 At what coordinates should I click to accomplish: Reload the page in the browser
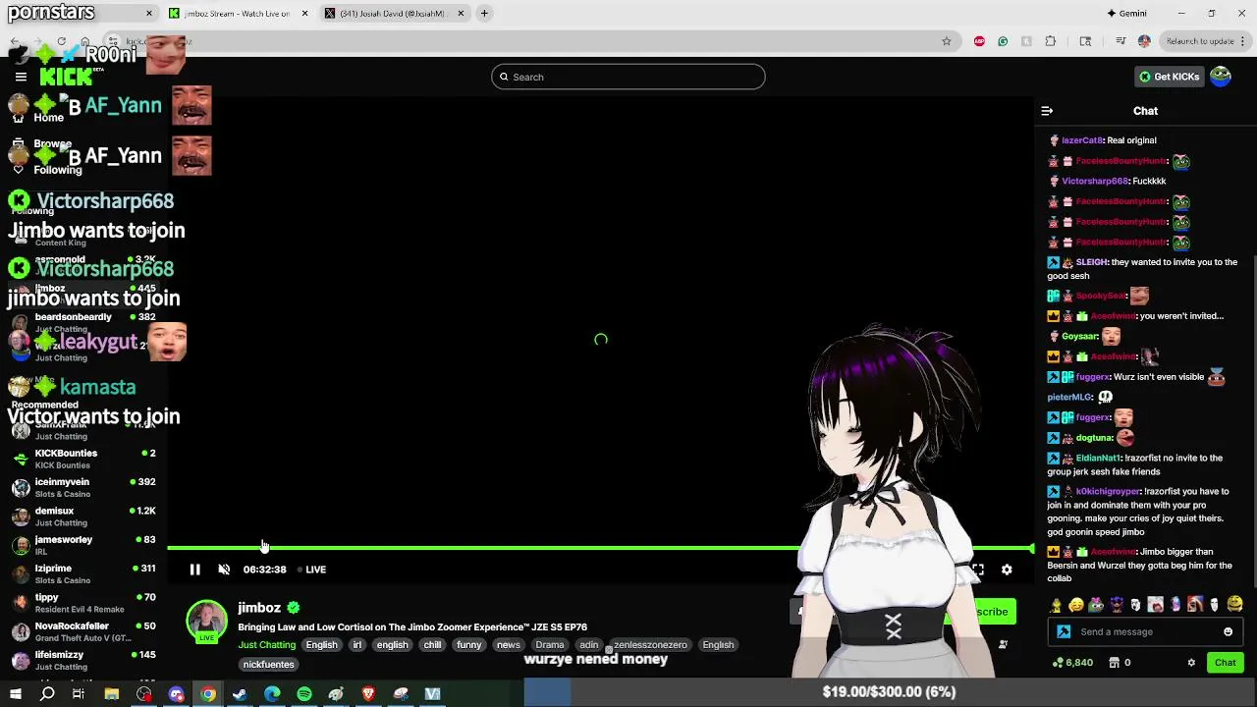tap(61, 41)
